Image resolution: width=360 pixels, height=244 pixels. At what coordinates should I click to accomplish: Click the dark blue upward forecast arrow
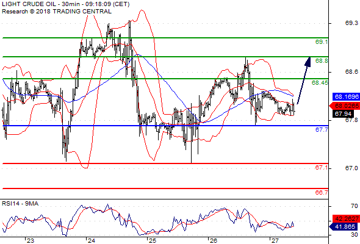[x=304, y=81]
